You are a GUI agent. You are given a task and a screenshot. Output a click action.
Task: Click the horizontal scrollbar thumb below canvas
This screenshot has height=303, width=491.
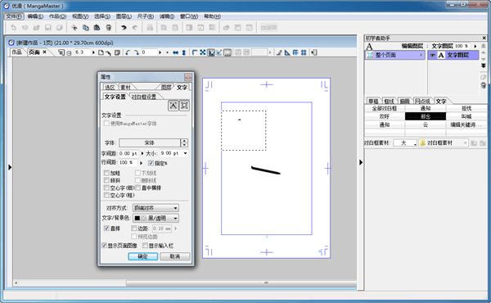point(241,283)
